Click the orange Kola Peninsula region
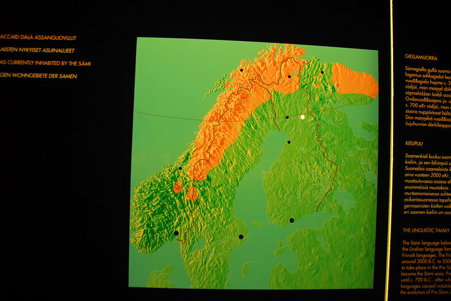This screenshot has height=301, width=451. [354, 79]
